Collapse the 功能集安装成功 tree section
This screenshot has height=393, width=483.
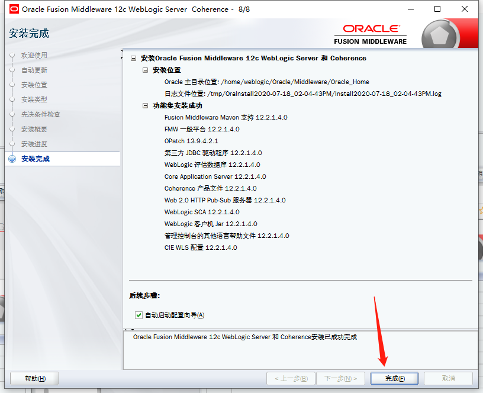pos(146,105)
